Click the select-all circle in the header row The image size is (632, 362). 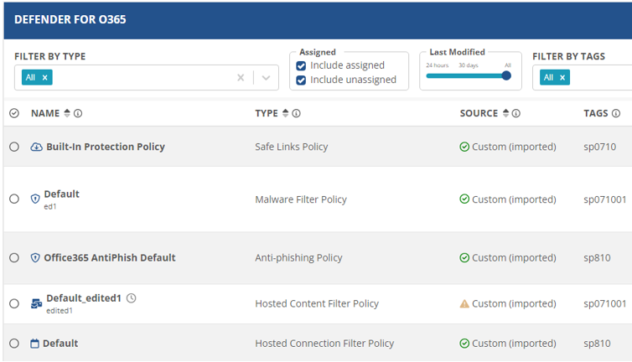coord(14,113)
